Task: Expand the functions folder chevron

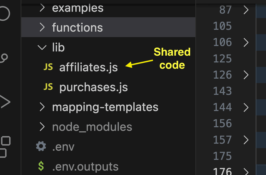Action: point(42,27)
